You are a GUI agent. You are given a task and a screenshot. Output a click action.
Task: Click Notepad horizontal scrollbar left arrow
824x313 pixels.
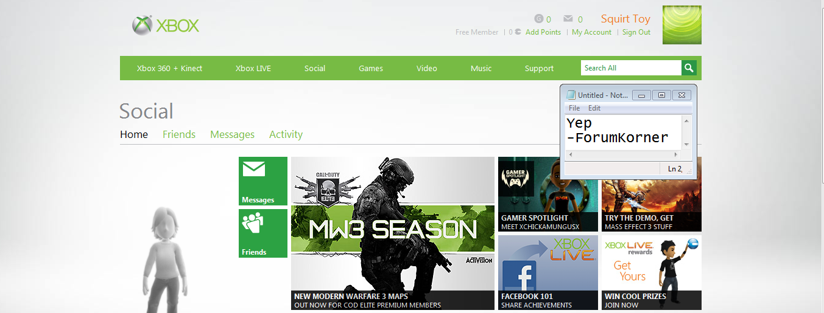[x=570, y=154]
